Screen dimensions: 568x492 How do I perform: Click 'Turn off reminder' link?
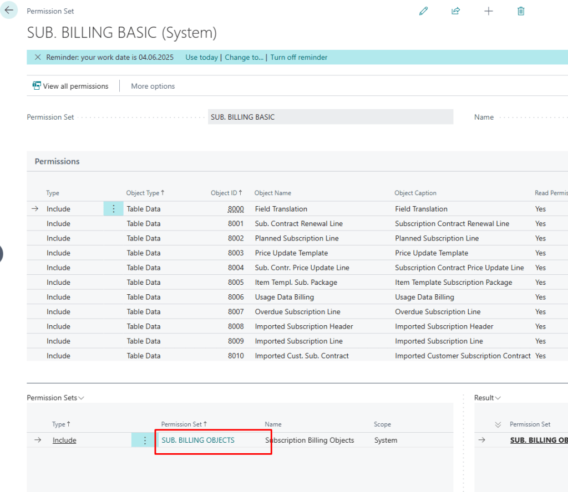(x=299, y=57)
